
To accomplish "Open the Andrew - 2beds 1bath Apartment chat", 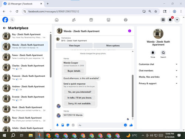I will click(x=25, y=88).
